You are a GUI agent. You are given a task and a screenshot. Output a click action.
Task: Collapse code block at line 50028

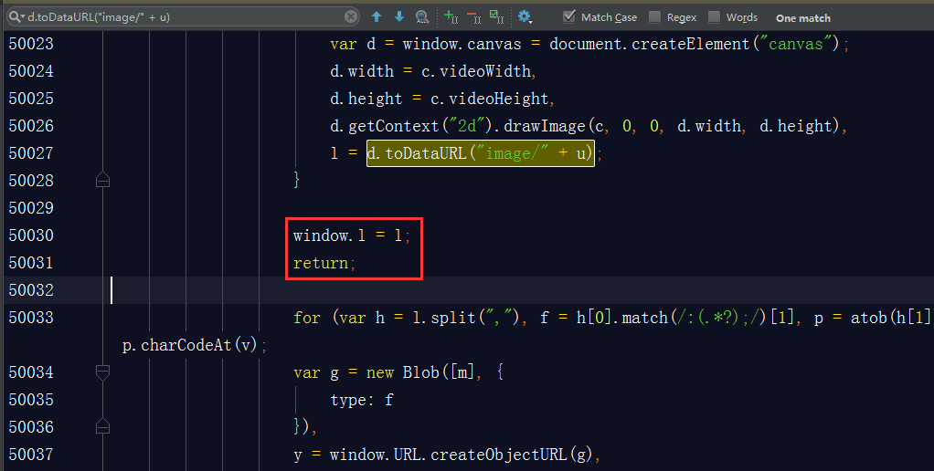click(102, 180)
